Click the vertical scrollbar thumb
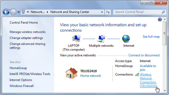The height and width of the screenshot is (95, 169). [x=165, y=33]
